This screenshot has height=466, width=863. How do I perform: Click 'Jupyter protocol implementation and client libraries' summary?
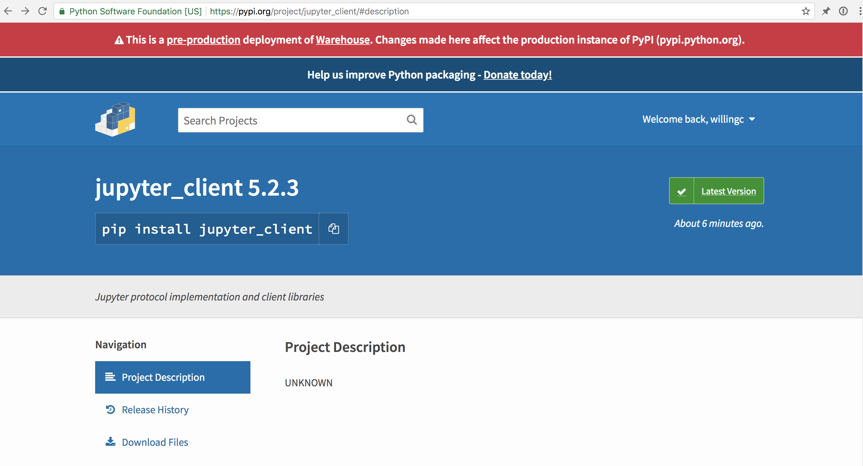coord(210,296)
